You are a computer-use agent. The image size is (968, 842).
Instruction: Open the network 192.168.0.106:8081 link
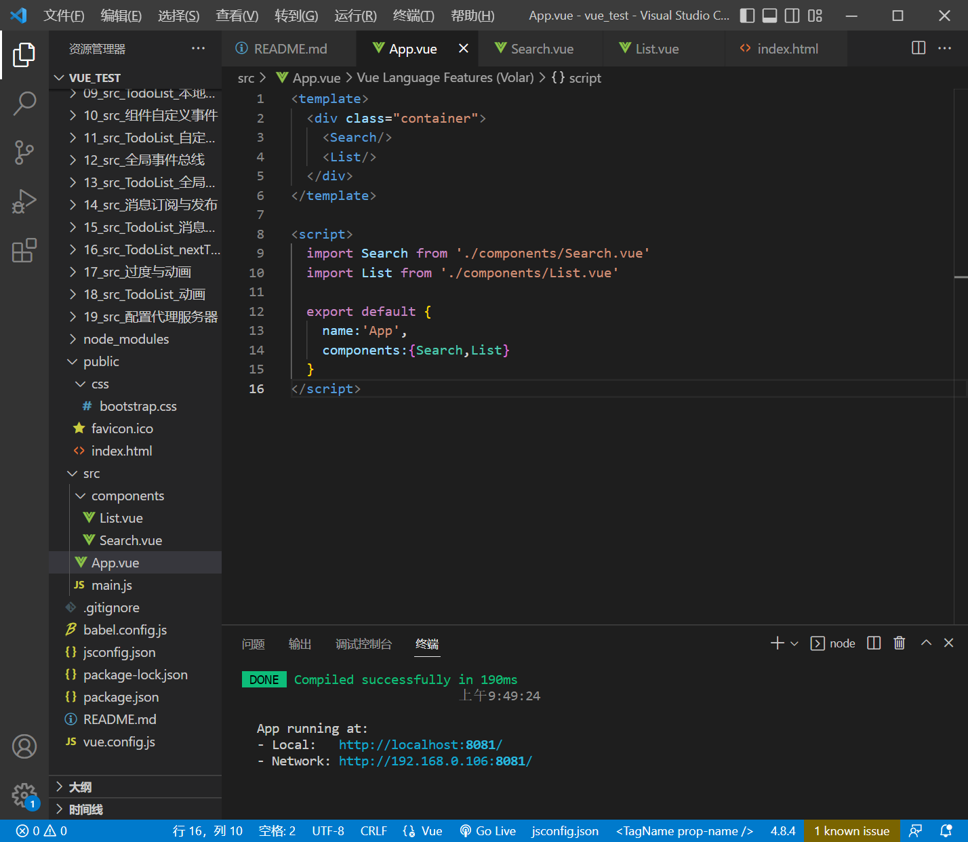(x=435, y=761)
